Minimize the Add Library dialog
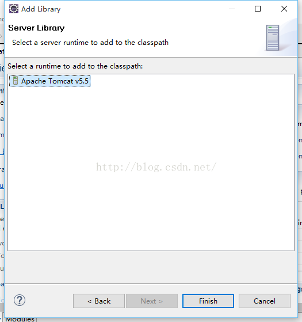Screen dimensions: 302x322 pyautogui.click(x=232, y=9)
